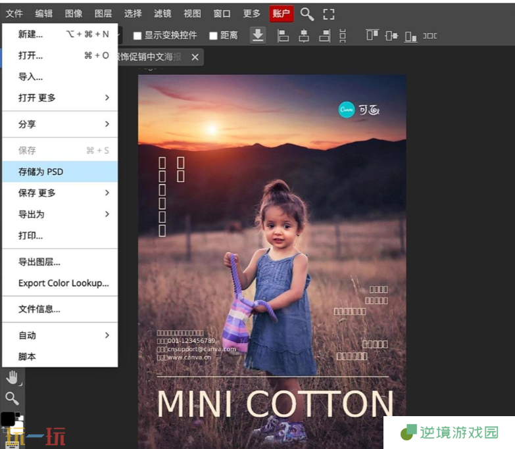
Task: Open the 图层 menu
Action: click(103, 14)
